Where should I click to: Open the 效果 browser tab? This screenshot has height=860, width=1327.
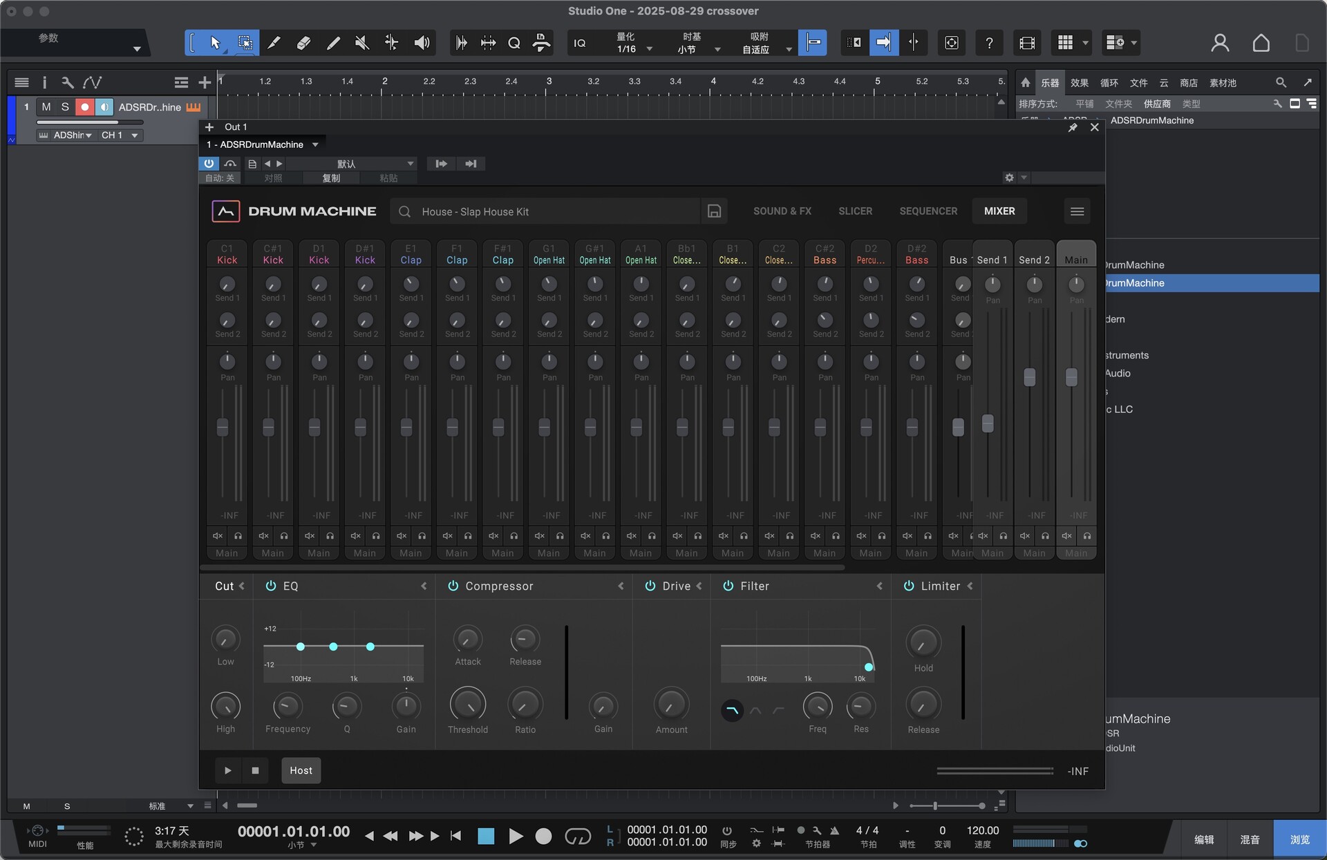coord(1079,83)
